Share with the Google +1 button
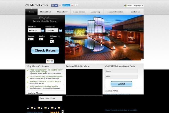The image size is (169, 113). [73, 5]
